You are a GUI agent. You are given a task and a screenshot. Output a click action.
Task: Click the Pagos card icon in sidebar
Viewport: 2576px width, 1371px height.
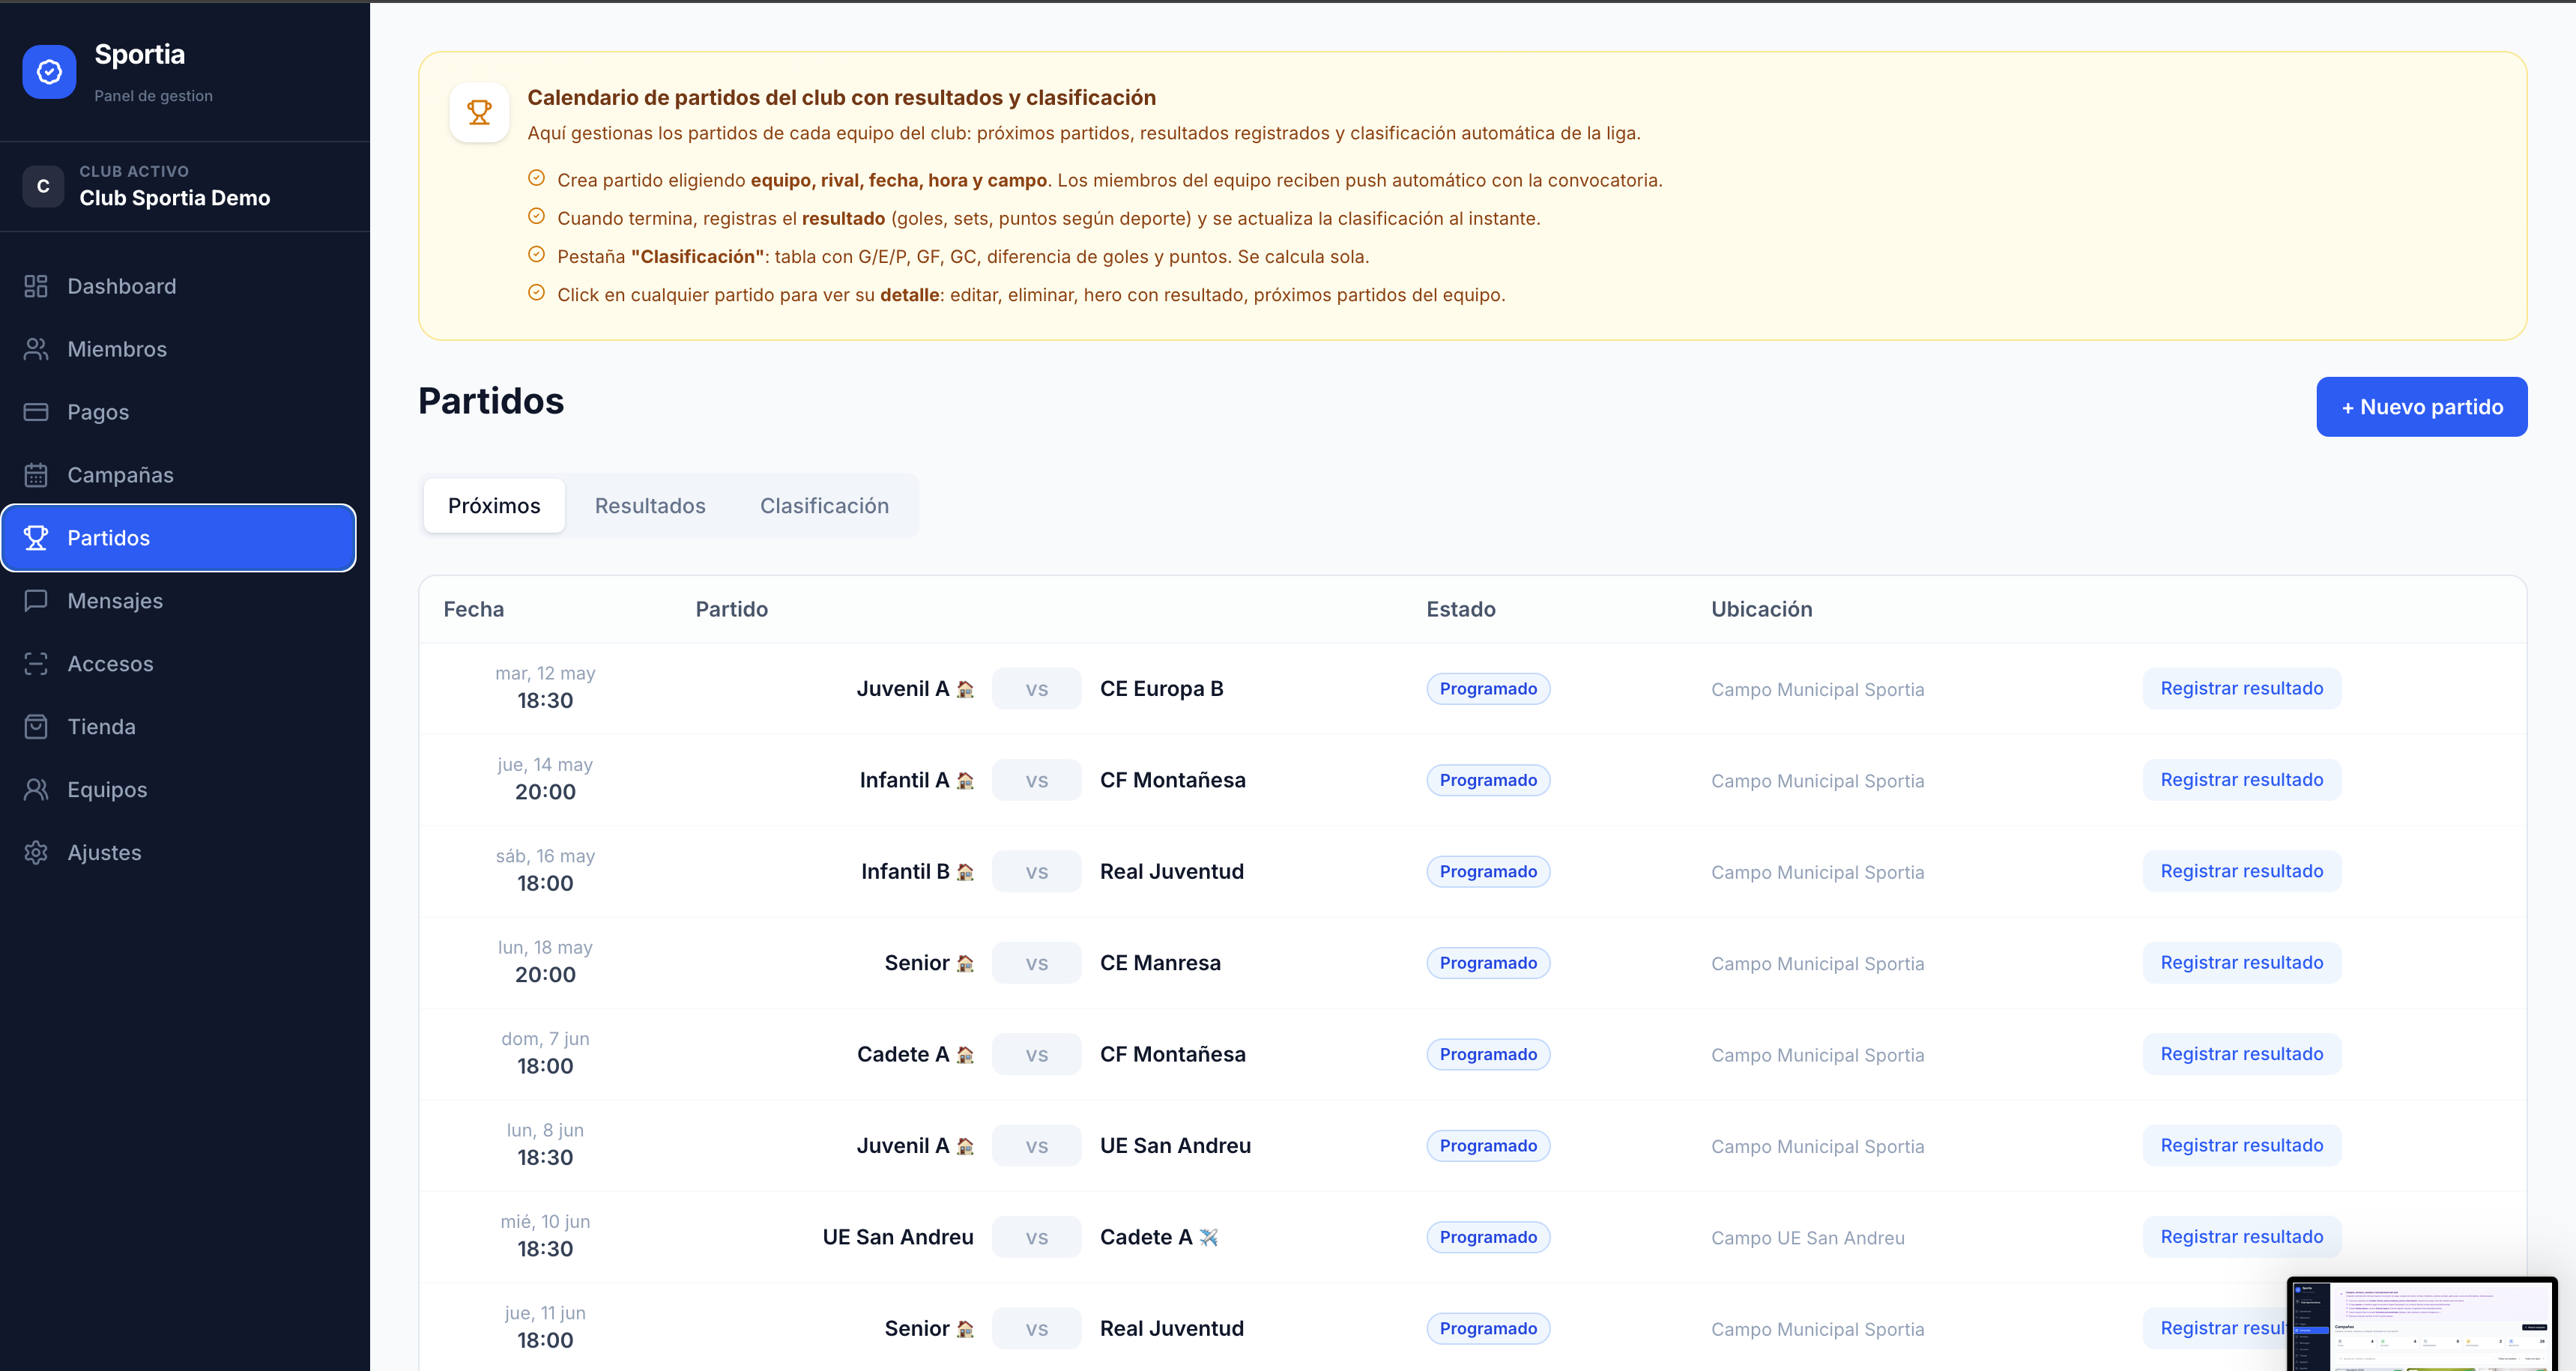click(x=36, y=412)
